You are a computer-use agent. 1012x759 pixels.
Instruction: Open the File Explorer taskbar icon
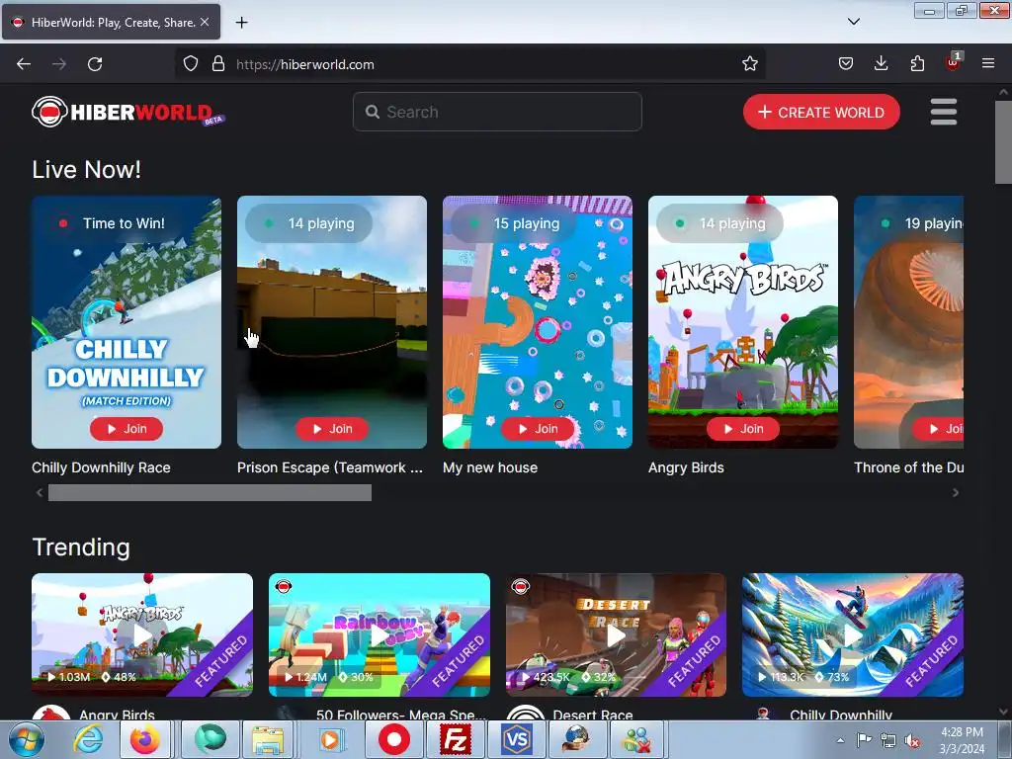(268, 739)
